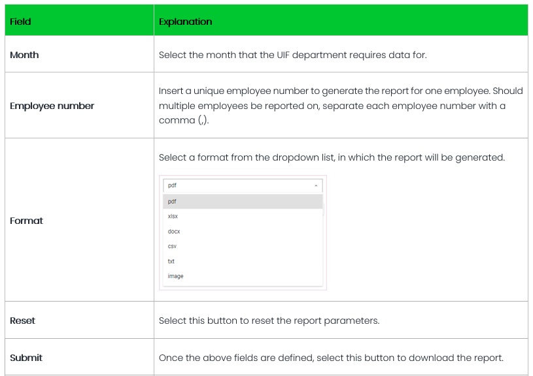
Task: Pick the docx format option
Action: point(174,231)
